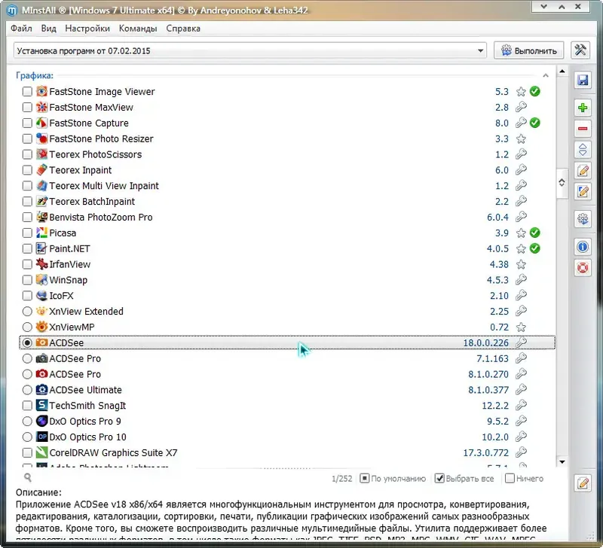603x548 pixels.
Task: Click the green checkmark in FastStone Capture row
Action: [x=535, y=123]
